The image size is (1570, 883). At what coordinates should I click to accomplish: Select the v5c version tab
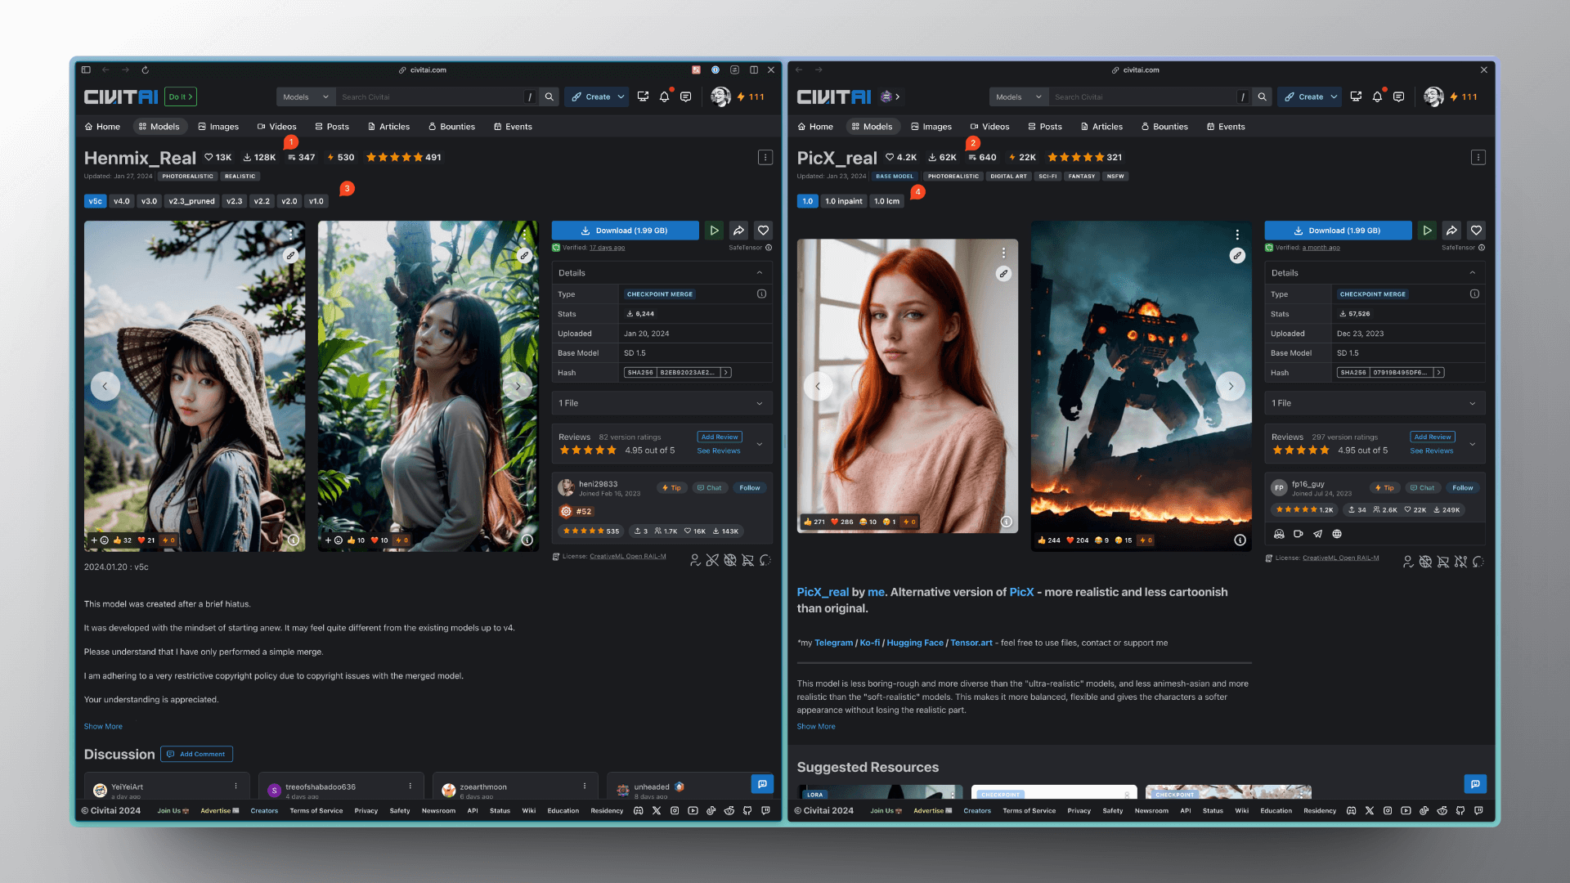pos(96,201)
